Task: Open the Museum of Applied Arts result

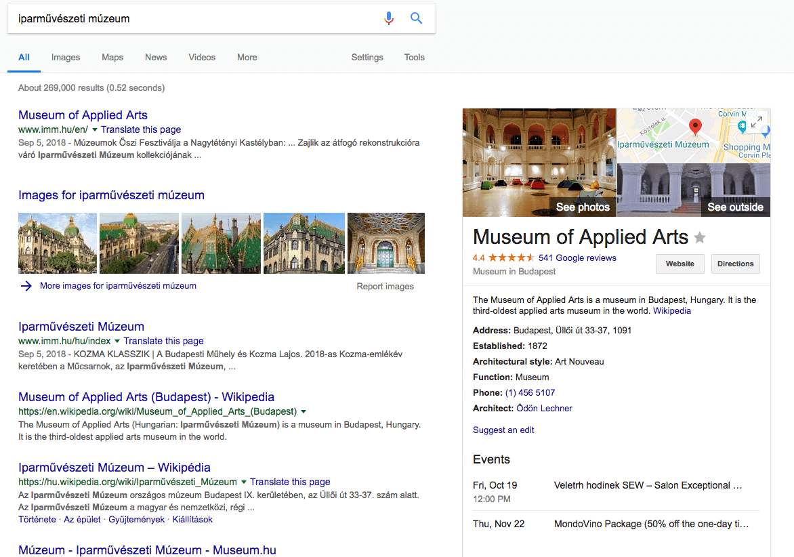Action: click(x=83, y=115)
